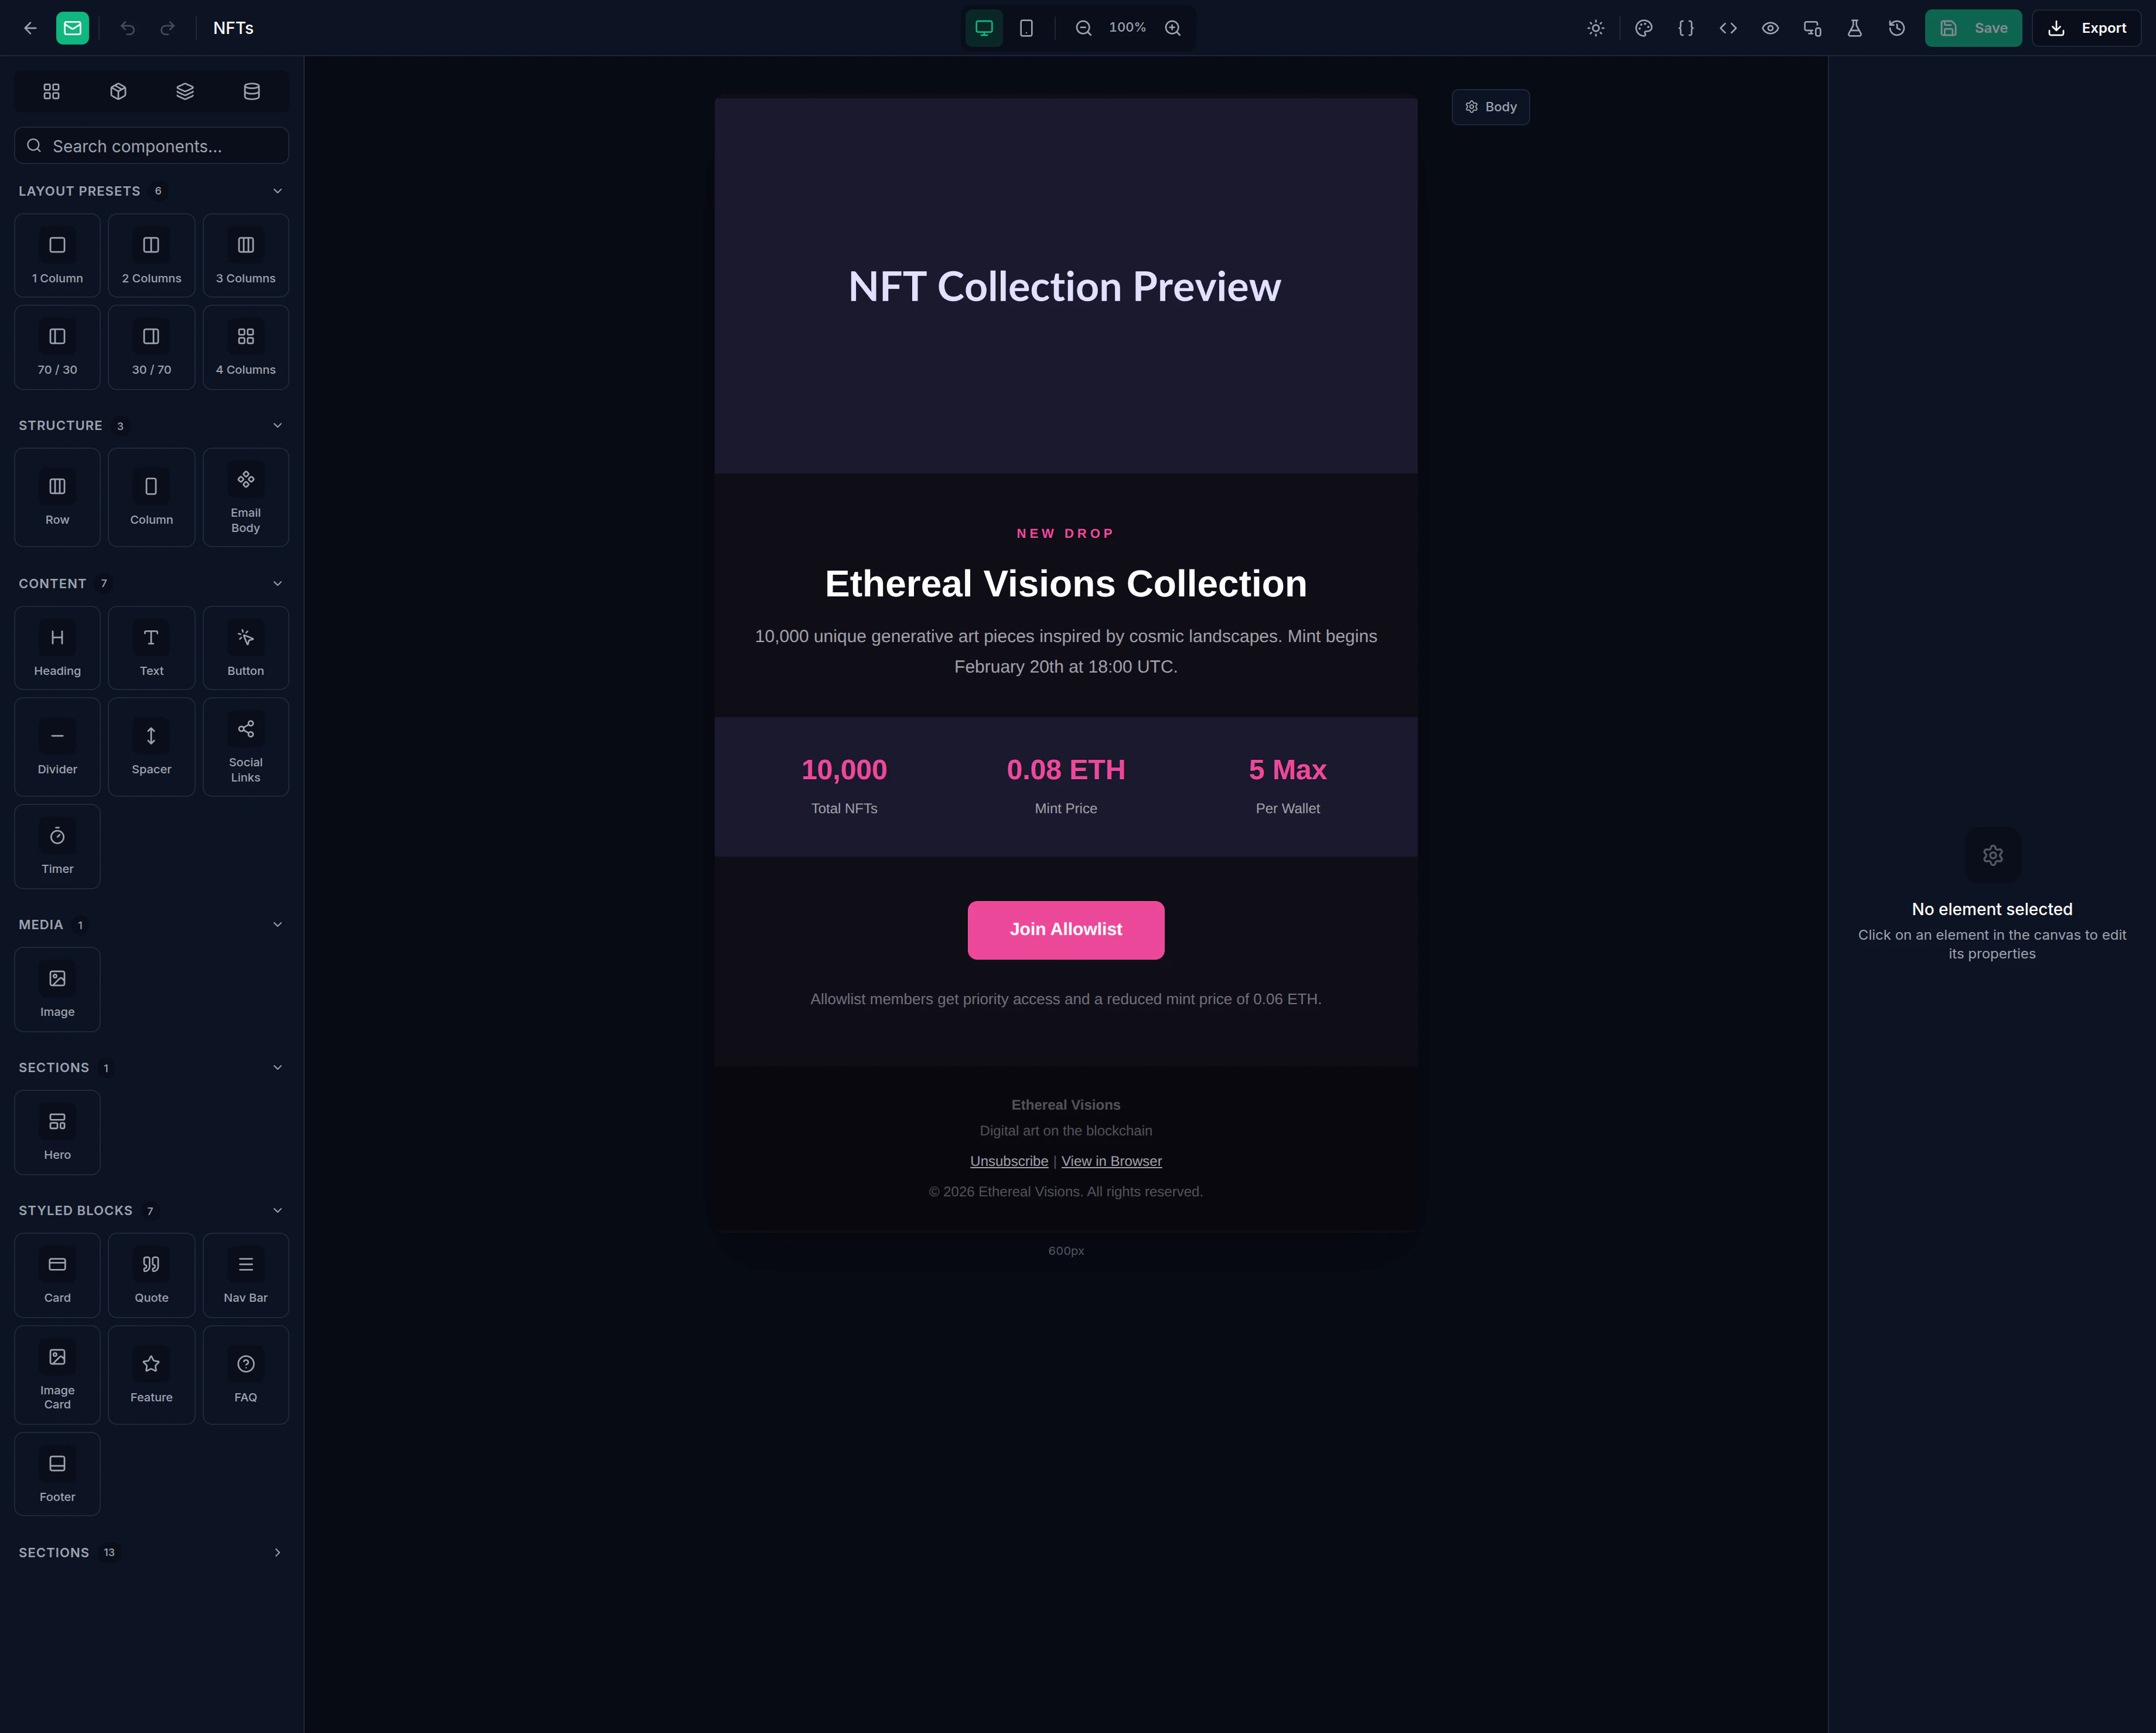2156x1733 pixels.
Task: Click the Unsubscribe link in footer
Action: [1008, 1161]
